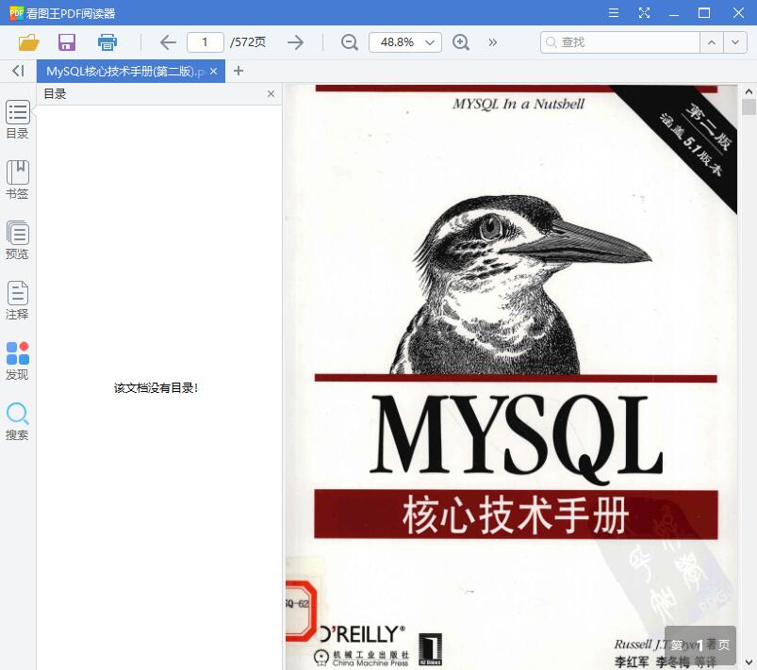Go to the previous page arrow
Screen dimensions: 757x670
click(168, 42)
